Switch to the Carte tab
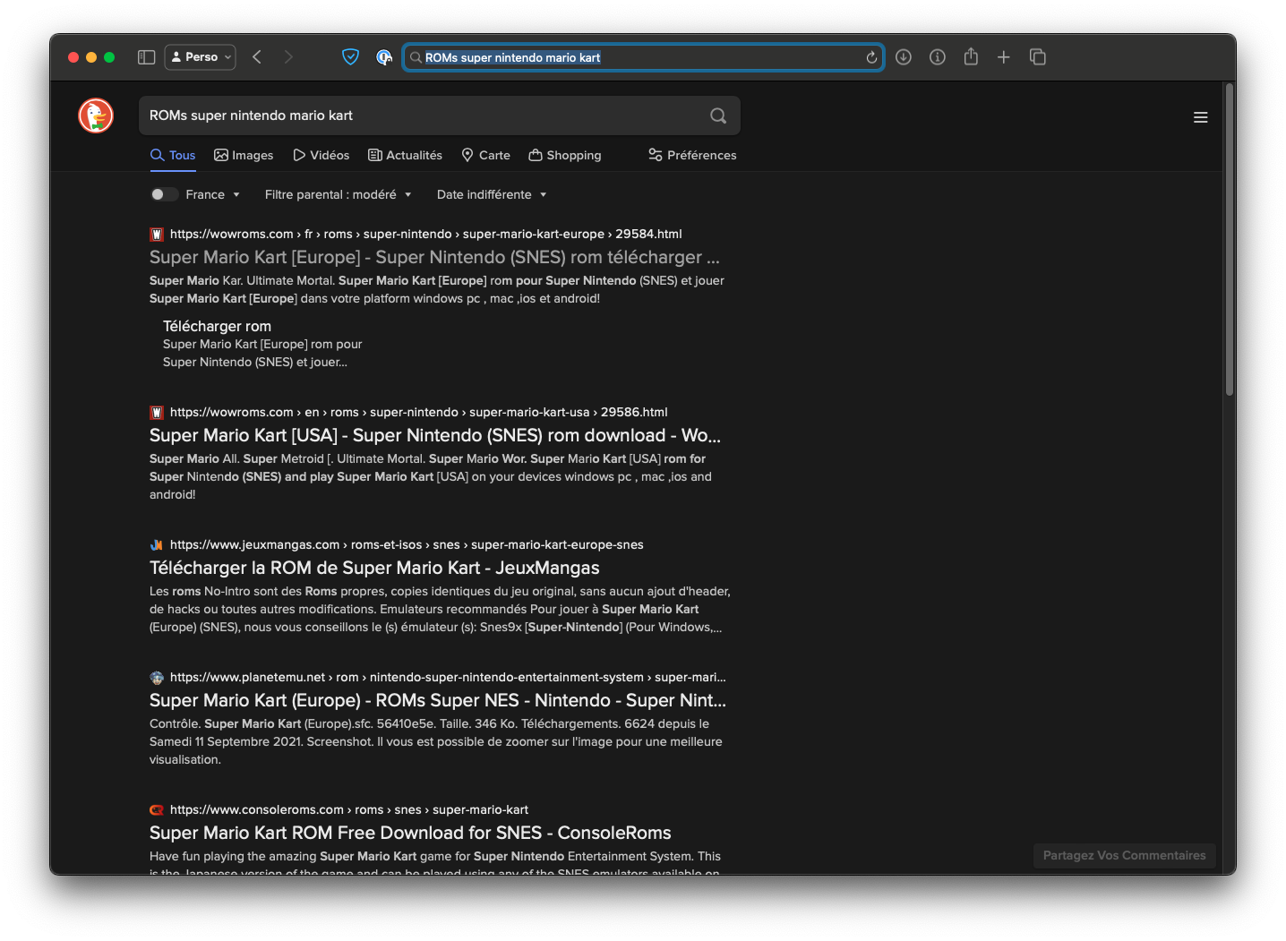1286x941 pixels. (x=485, y=155)
